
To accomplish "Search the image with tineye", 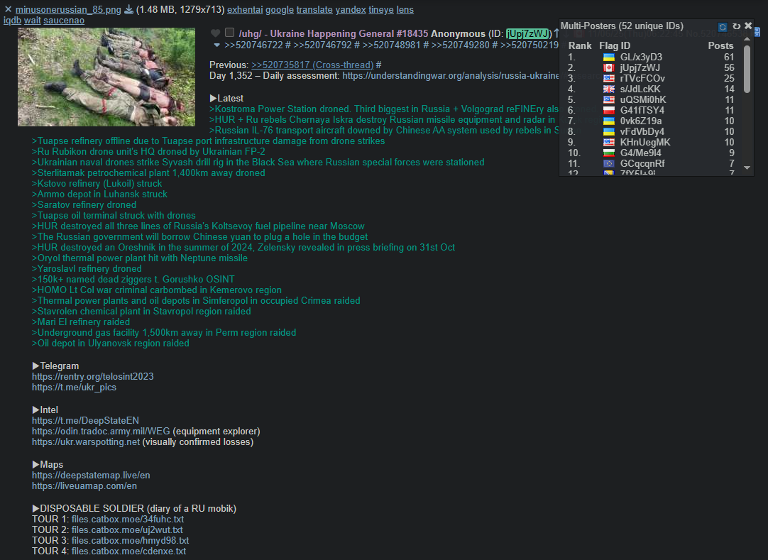I will click(381, 10).
